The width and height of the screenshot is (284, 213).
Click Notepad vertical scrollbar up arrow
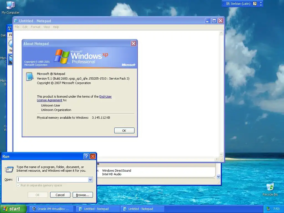pyautogui.click(x=221, y=33)
